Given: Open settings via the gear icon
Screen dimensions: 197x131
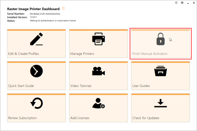Looking at the screenshot, I should [176, 3].
